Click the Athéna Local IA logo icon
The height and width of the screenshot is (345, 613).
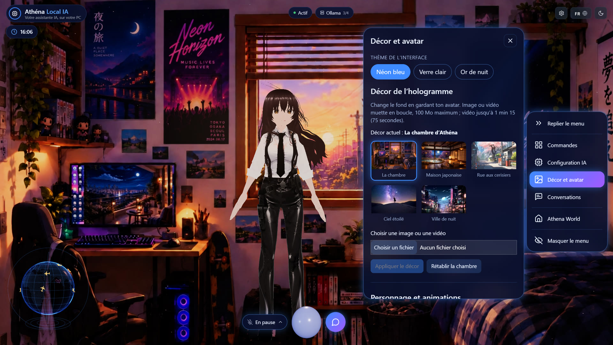pos(15,13)
